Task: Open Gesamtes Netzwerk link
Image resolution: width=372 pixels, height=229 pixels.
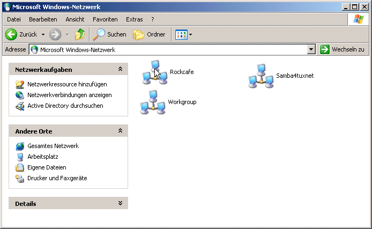Action: [x=53, y=146]
